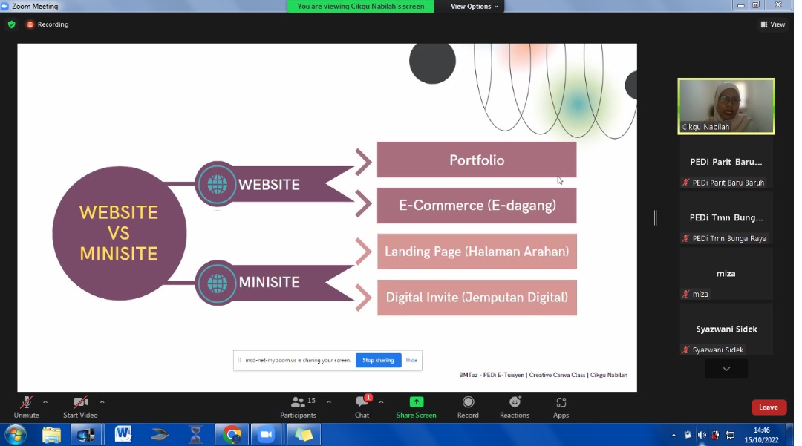Start recording with Record button
Image resolution: width=802 pixels, height=446 pixels.
pyautogui.click(x=468, y=406)
